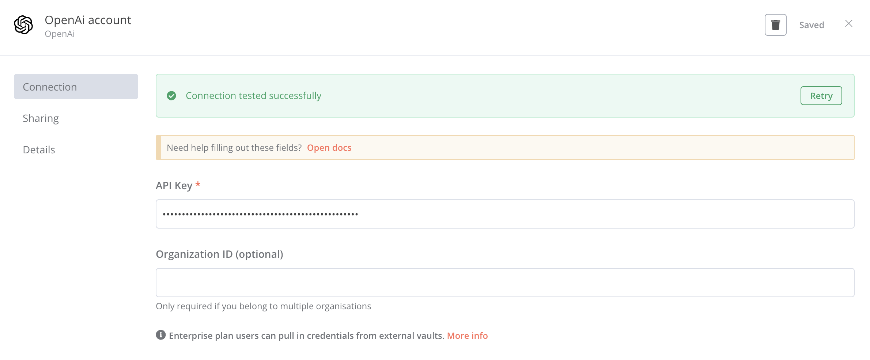
Task: Click the OpenAI logo icon
Action: coord(23,25)
